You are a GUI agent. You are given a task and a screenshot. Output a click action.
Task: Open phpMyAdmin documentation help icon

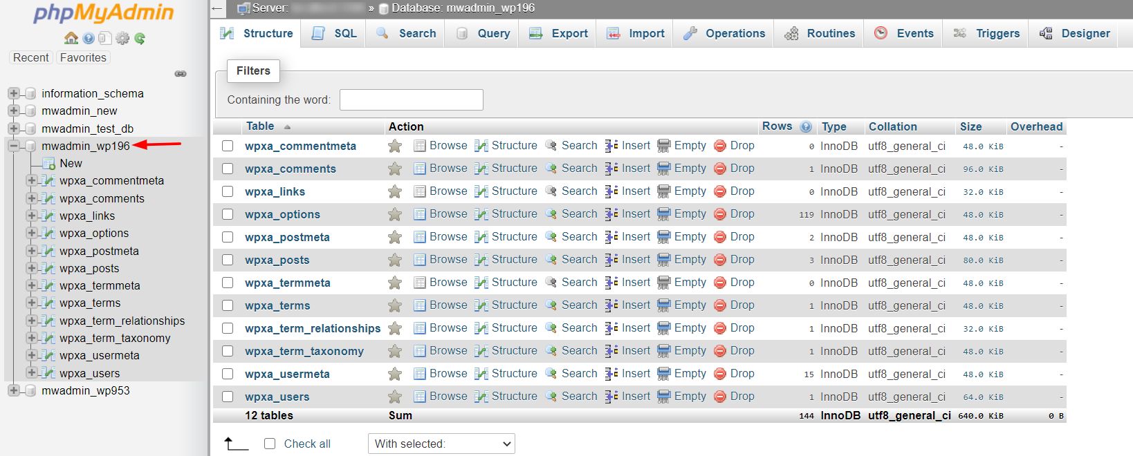89,38
